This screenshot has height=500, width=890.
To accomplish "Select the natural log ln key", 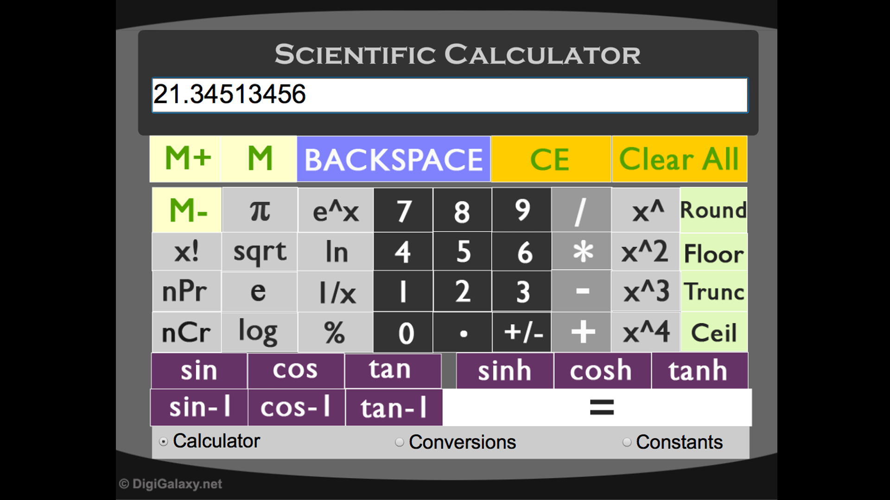I will 335,251.
